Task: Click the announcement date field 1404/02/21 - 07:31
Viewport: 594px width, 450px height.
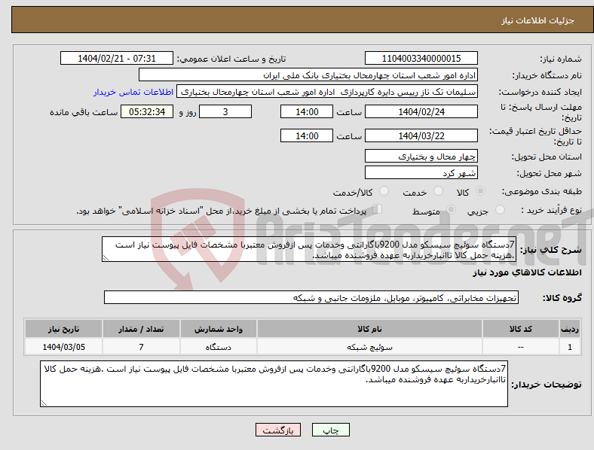Action: (x=117, y=58)
